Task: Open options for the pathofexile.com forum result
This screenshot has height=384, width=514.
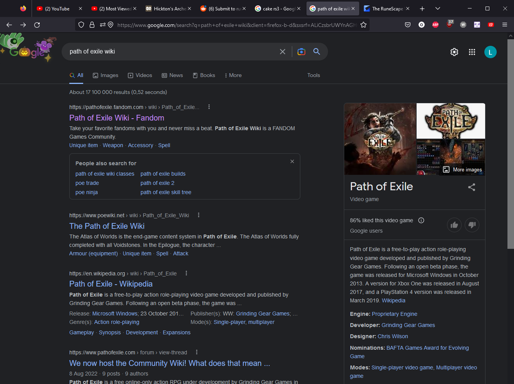Action: pos(197,352)
